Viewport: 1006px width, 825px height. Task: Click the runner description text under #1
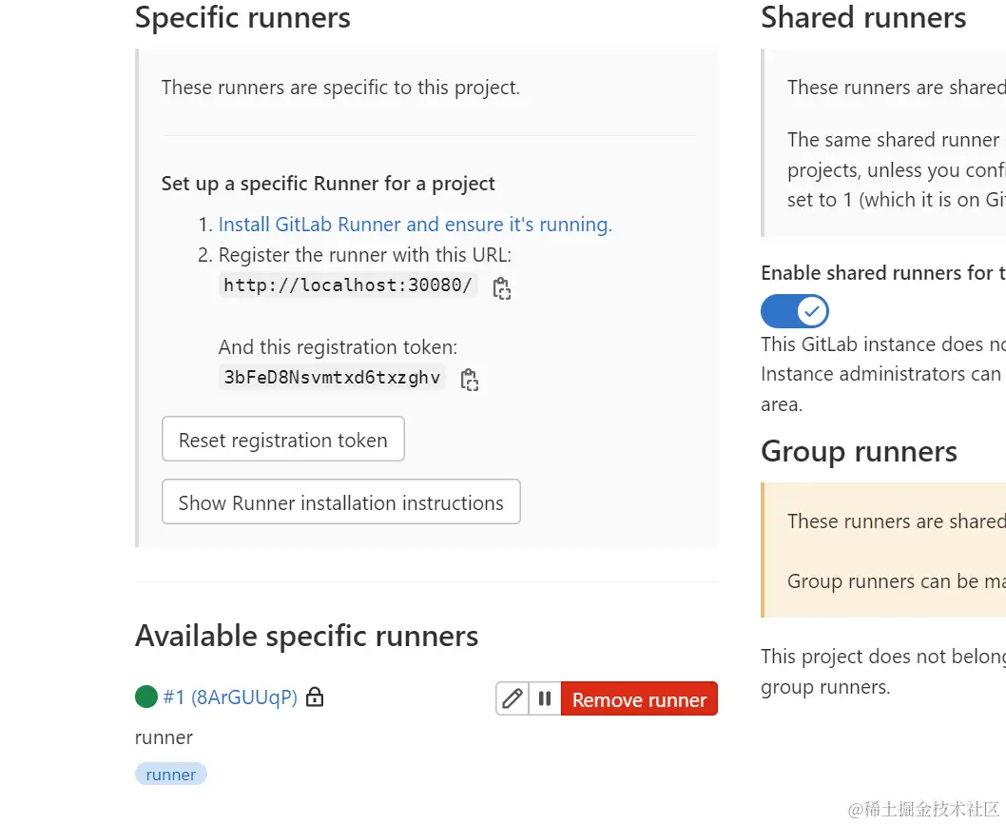tap(164, 737)
